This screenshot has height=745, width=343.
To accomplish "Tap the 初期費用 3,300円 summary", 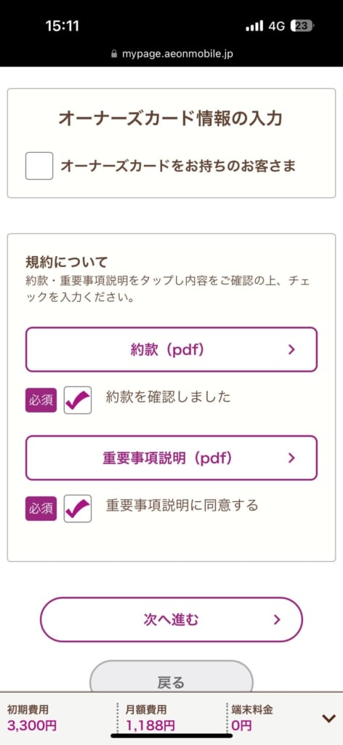I will [x=32, y=718].
